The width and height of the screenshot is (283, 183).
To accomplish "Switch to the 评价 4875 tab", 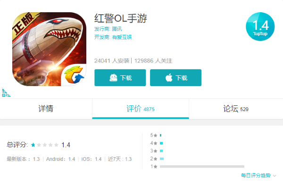I will [141, 109].
